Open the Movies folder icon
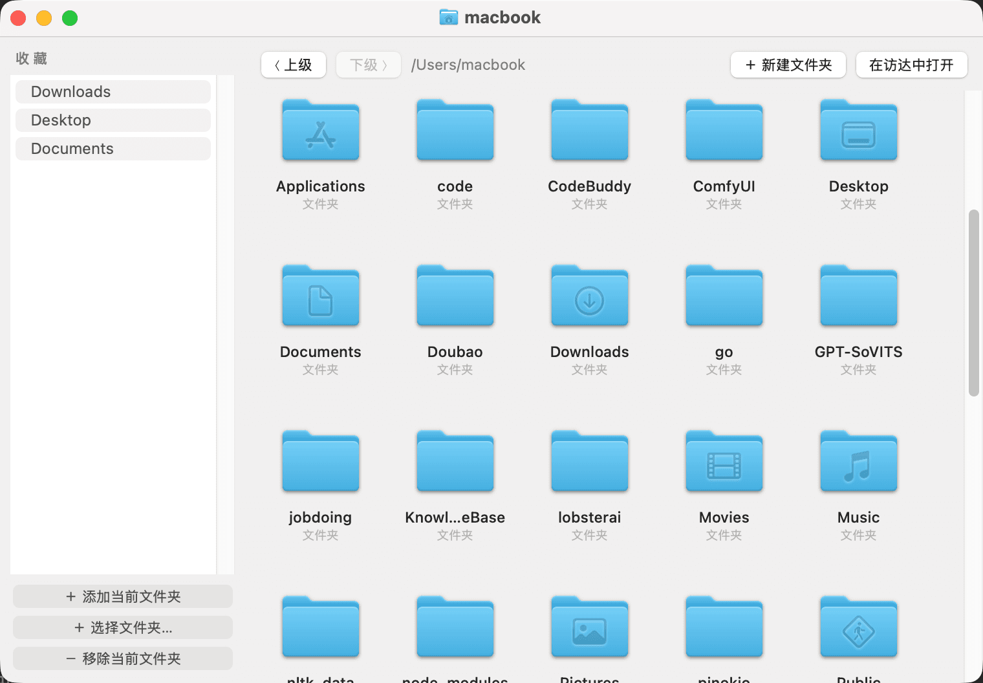The width and height of the screenshot is (983, 683). 724,461
